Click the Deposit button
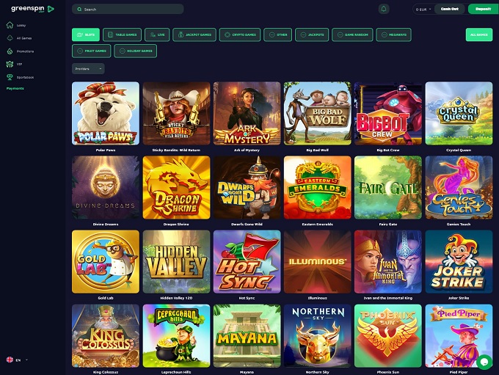 [483, 9]
